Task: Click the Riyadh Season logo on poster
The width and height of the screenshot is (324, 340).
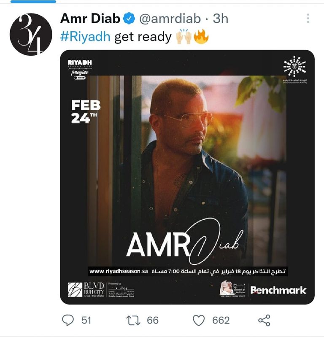Action: click(x=80, y=69)
